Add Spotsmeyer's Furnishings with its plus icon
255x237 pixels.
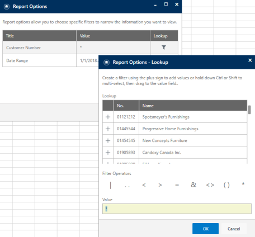pos(108,117)
